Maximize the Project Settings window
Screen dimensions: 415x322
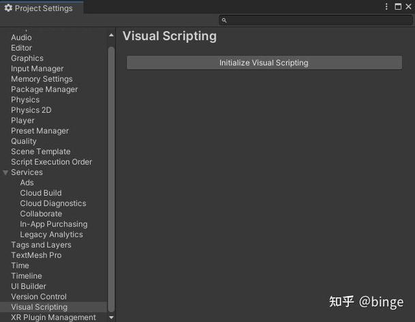pyautogui.click(x=398, y=7)
